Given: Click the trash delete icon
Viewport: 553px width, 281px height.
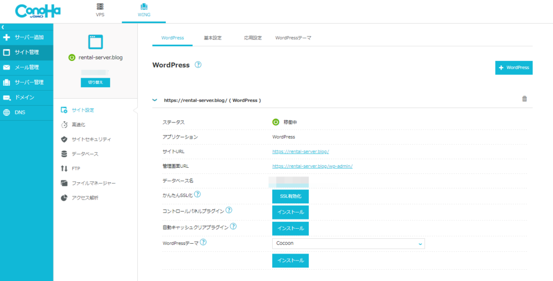Looking at the screenshot, I should click(x=524, y=99).
